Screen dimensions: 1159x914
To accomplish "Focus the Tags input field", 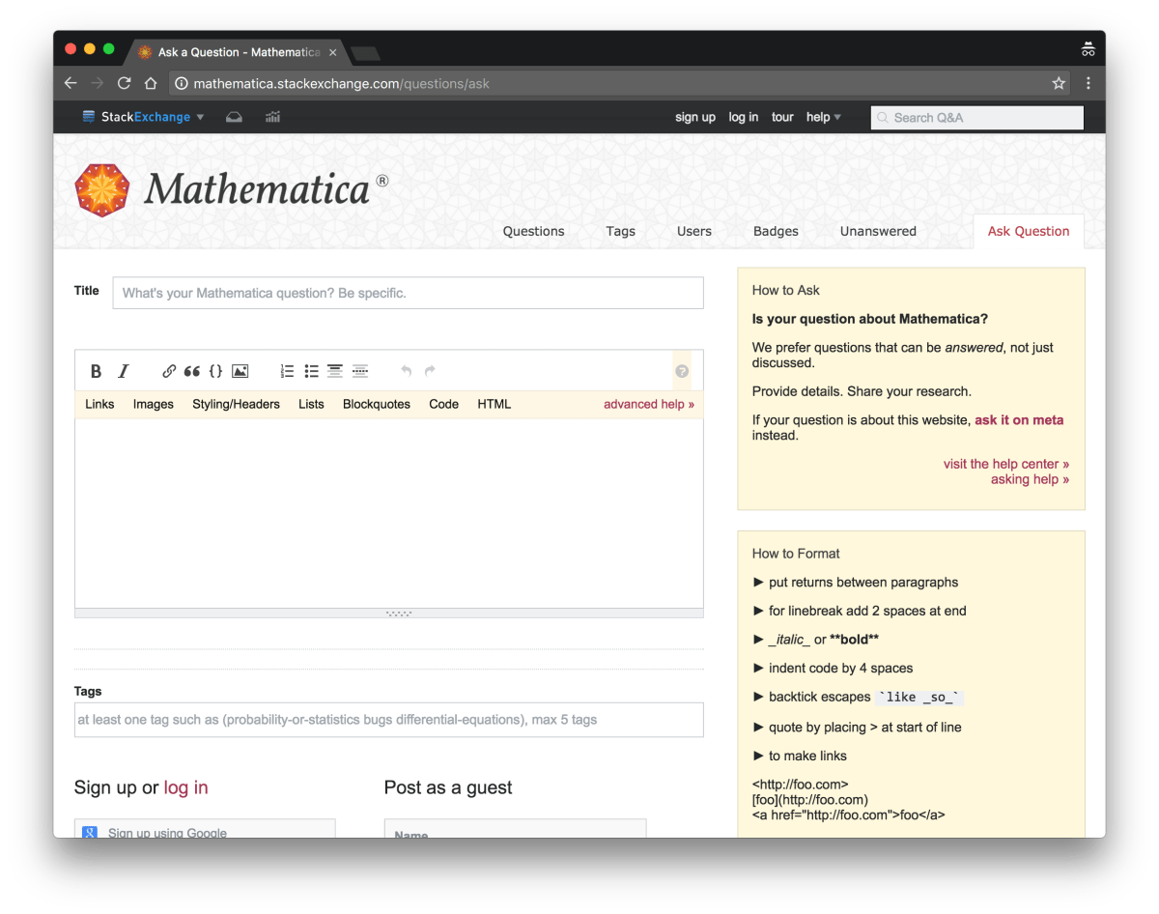I will pyautogui.click(x=389, y=720).
